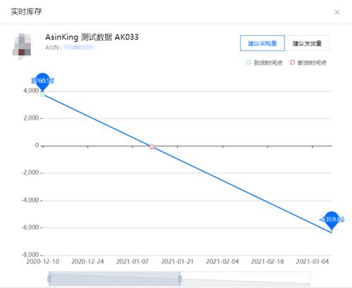
Task: Click the green arrival point on the line
Action: click(x=42, y=94)
